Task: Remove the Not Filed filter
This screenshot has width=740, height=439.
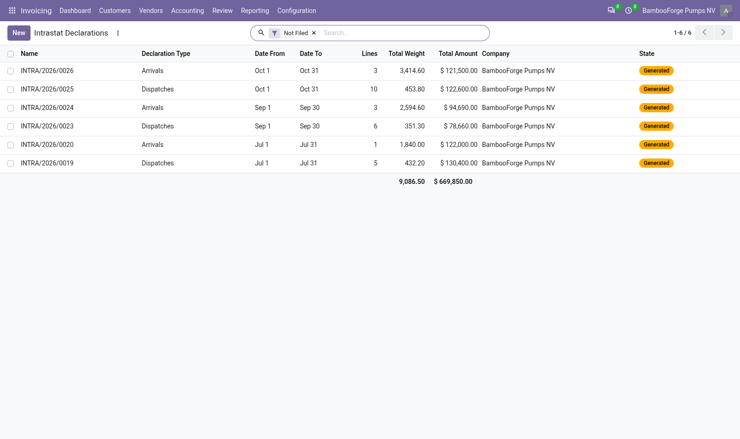Action: (314, 33)
